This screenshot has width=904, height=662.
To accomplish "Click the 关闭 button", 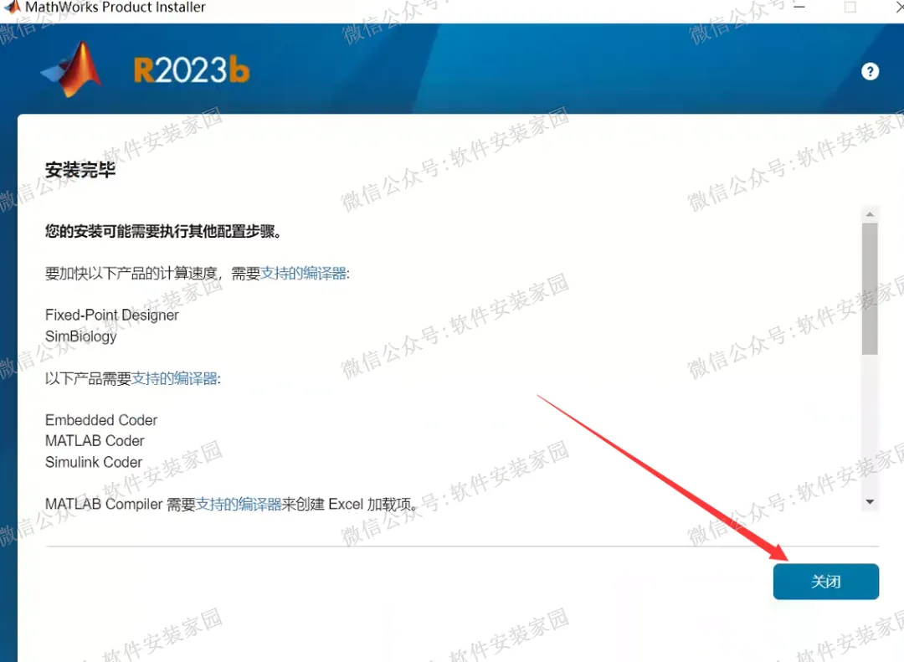I will coord(825,582).
